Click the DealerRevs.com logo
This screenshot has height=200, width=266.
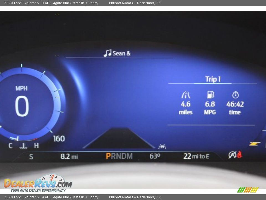[38, 183]
